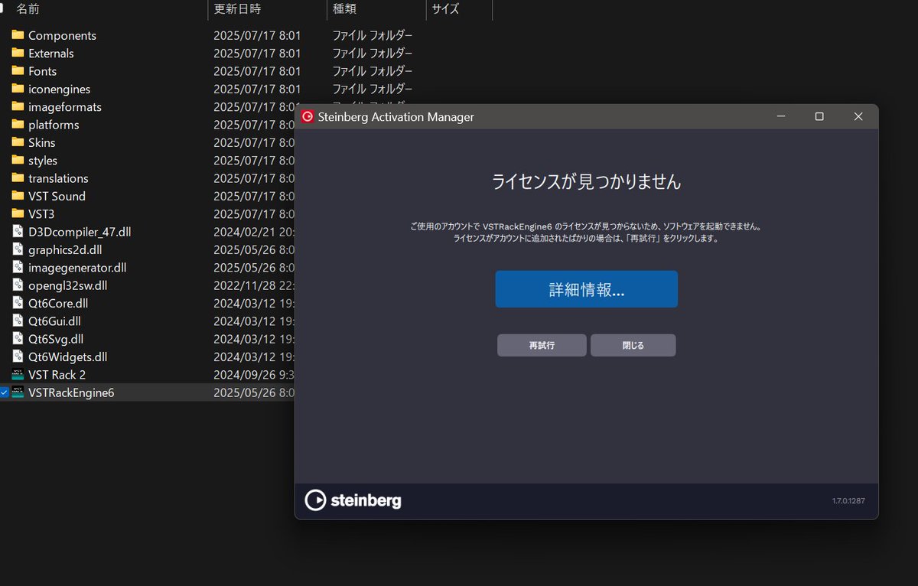The width and height of the screenshot is (918, 586).
Task: Select the Skins file name
Action: point(41,142)
